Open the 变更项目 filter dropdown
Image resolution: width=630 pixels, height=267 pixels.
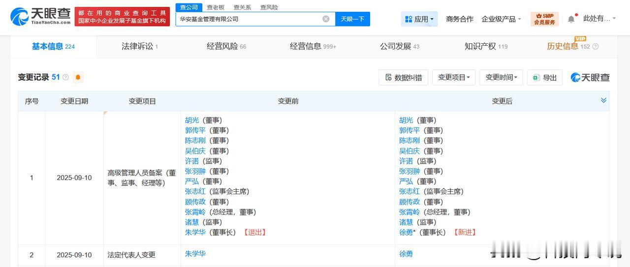[454, 77]
